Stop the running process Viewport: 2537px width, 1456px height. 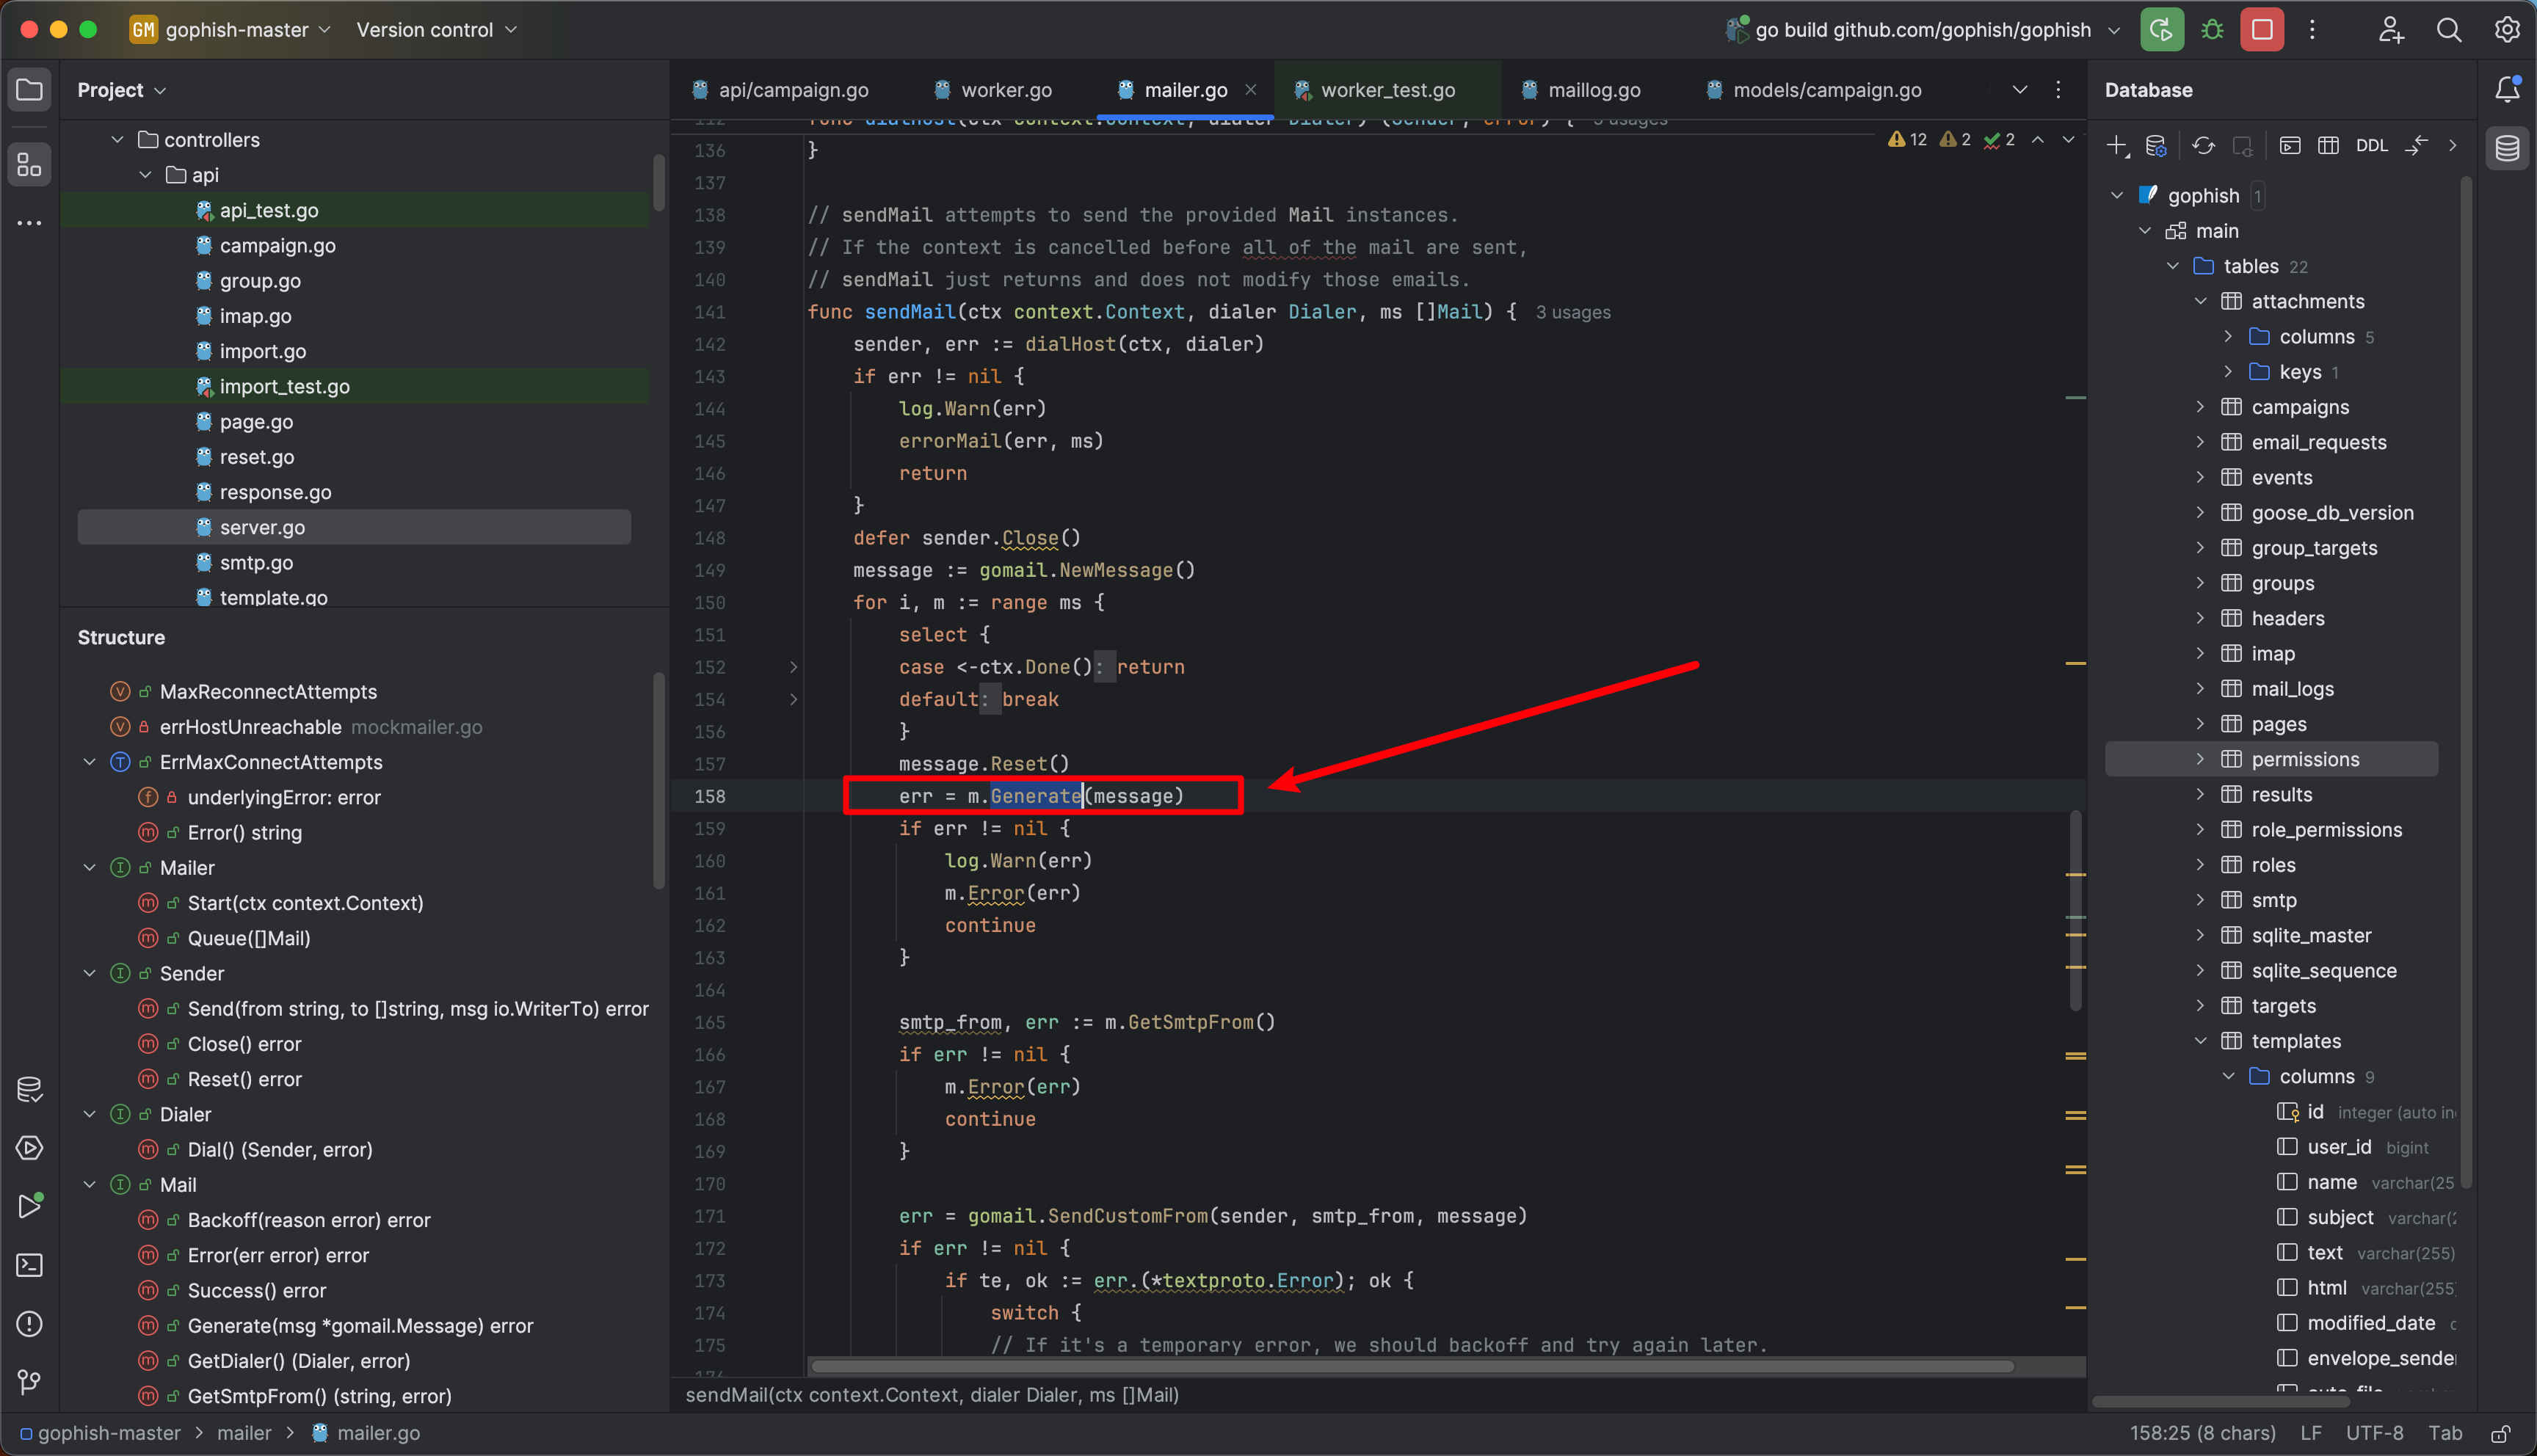coord(2262,30)
